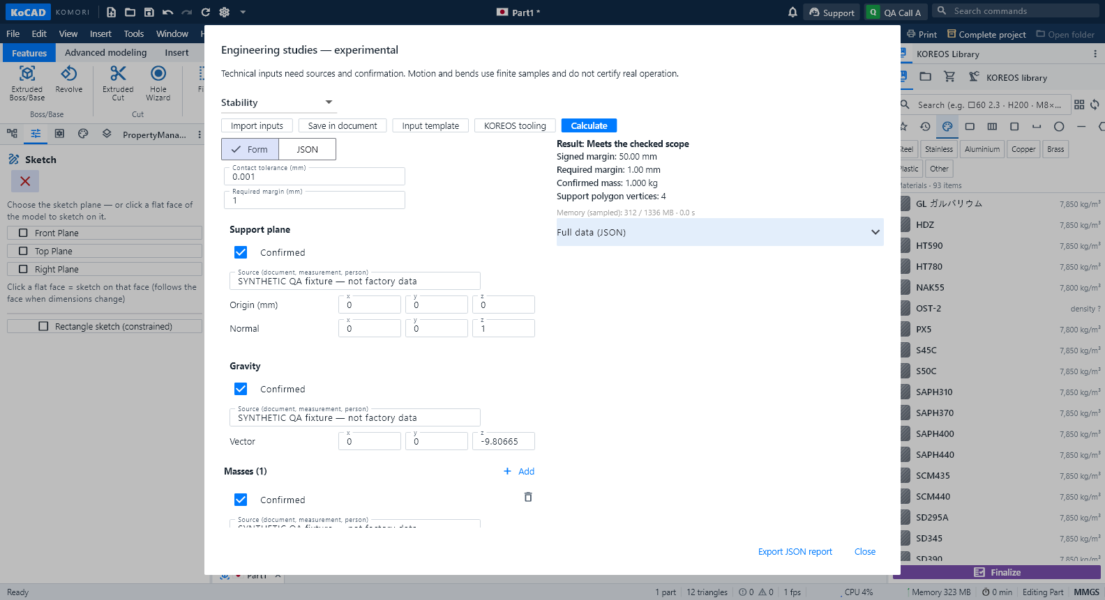Viewport: 1105px width, 600px height.
Task: Open the Hole Wizard tool
Action: point(158,83)
